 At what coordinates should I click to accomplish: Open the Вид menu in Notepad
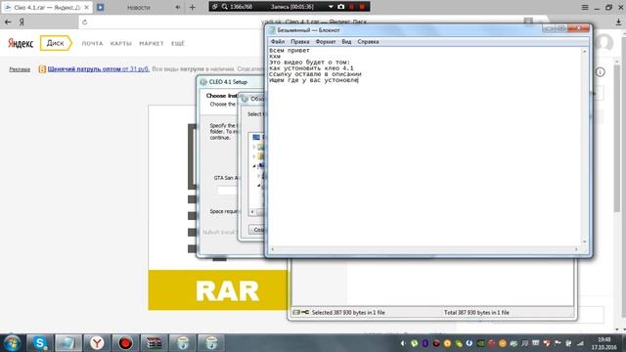pyautogui.click(x=346, y=41)
